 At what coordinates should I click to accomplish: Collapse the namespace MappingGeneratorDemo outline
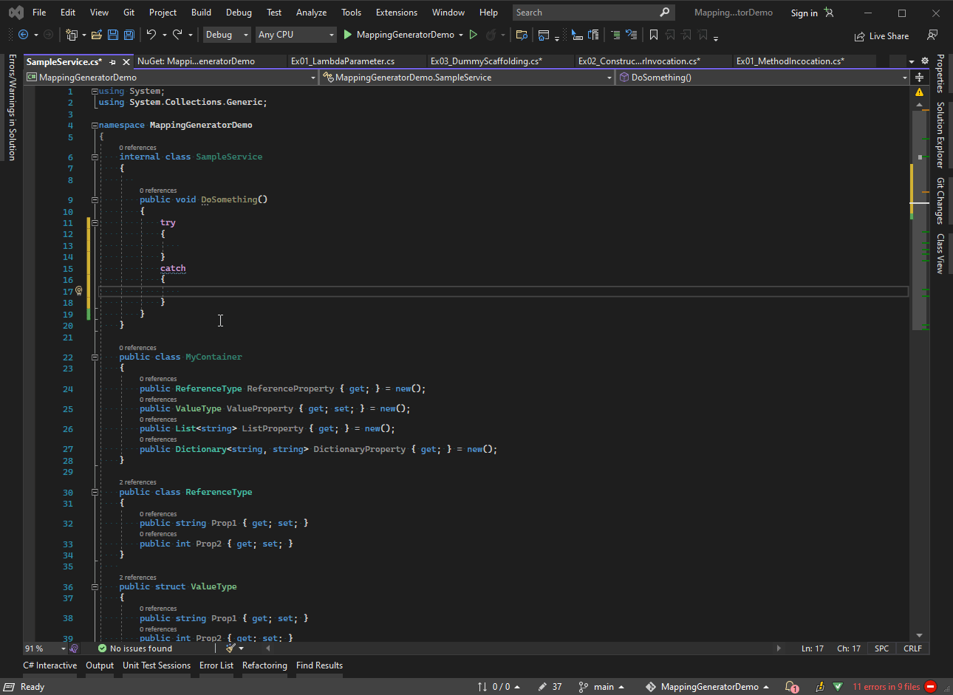click(95, 126)
